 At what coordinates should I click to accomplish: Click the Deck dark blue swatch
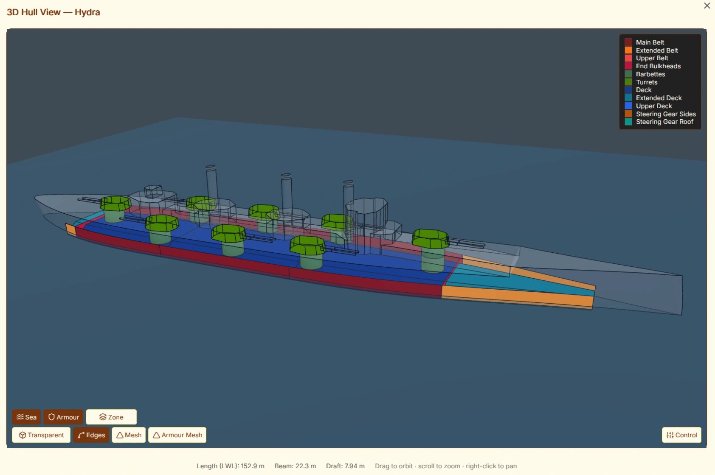(x=628, y=90)
